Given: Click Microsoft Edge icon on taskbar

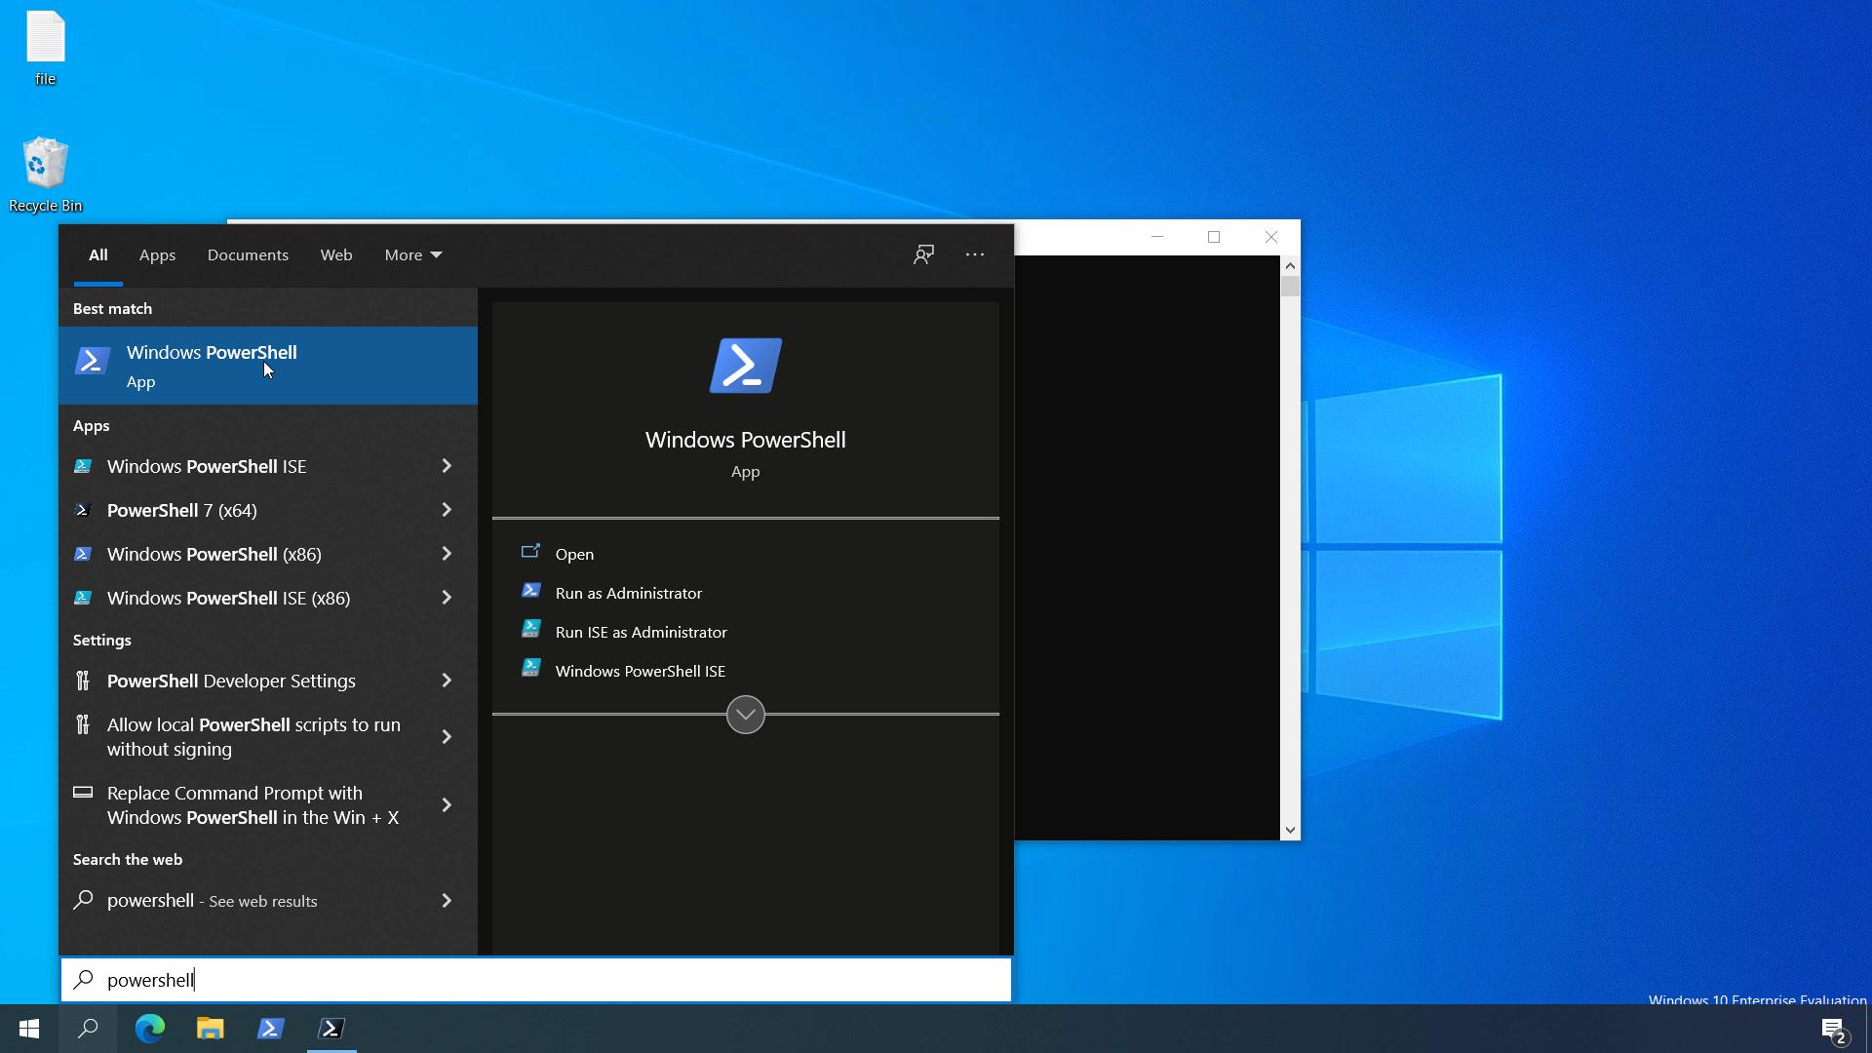Looking at the screenshot, I should pyautogui.click(x=149, y=1029).
